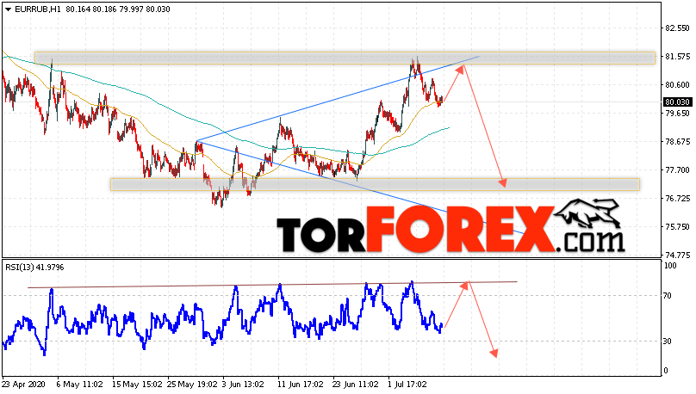Click the 15 May 15:02 time label
696x394 pixels.
click(x=138, y=385)
